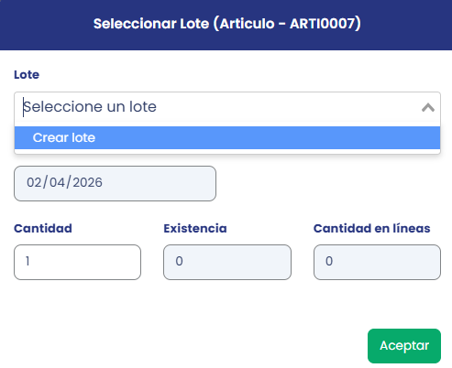Viewport: 452px width, 368px height.
Task: Confirm with the green Aceptar button
Action: click(x=404, y=346)
